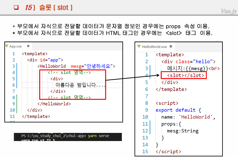Screen dimensions: 238x157
Task: Click the <script> tag in HelloWorld.vue
Action: click(x=167, y=103)
